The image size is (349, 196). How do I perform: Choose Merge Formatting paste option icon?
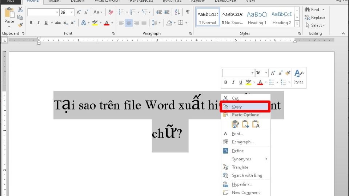pos(245,124)
